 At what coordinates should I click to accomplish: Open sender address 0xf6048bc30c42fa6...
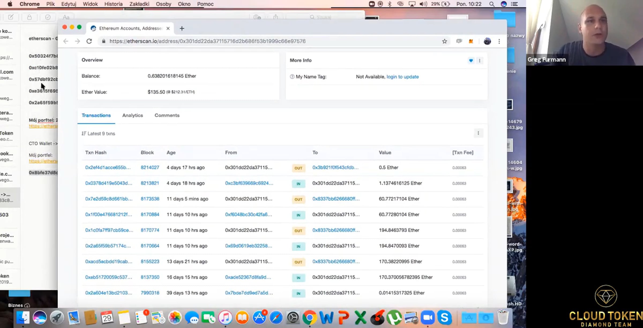249,215
